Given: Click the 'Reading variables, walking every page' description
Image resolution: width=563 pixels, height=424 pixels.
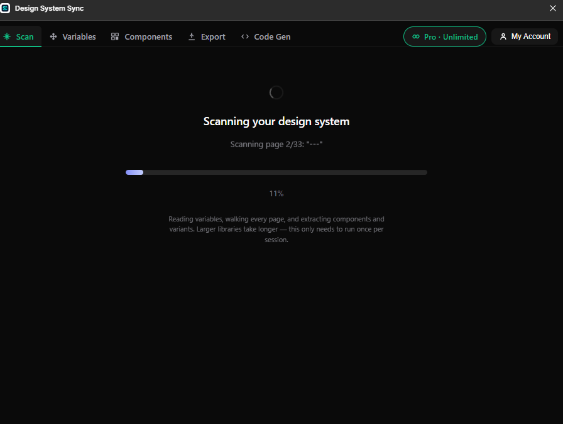Looking at the screenshot, I should coord(276,229).
